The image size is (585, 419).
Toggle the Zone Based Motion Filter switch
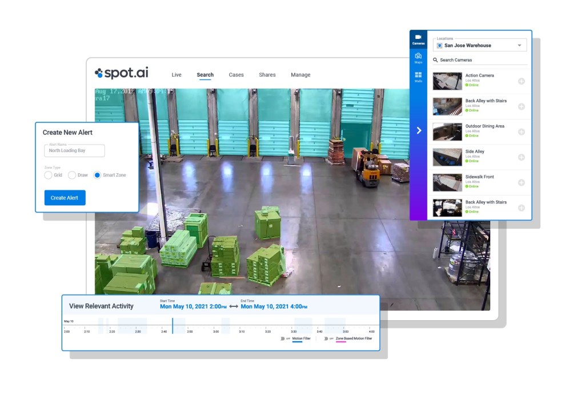pos(326,339)
